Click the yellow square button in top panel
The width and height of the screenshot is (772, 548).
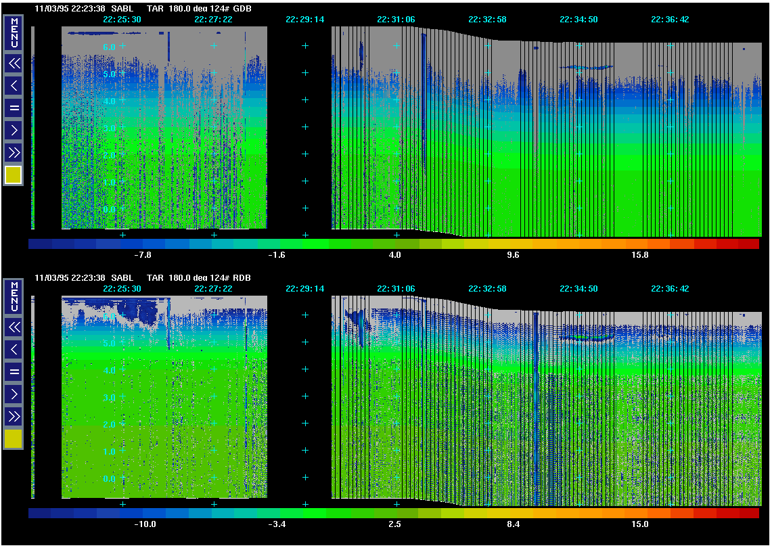point(14,175)
